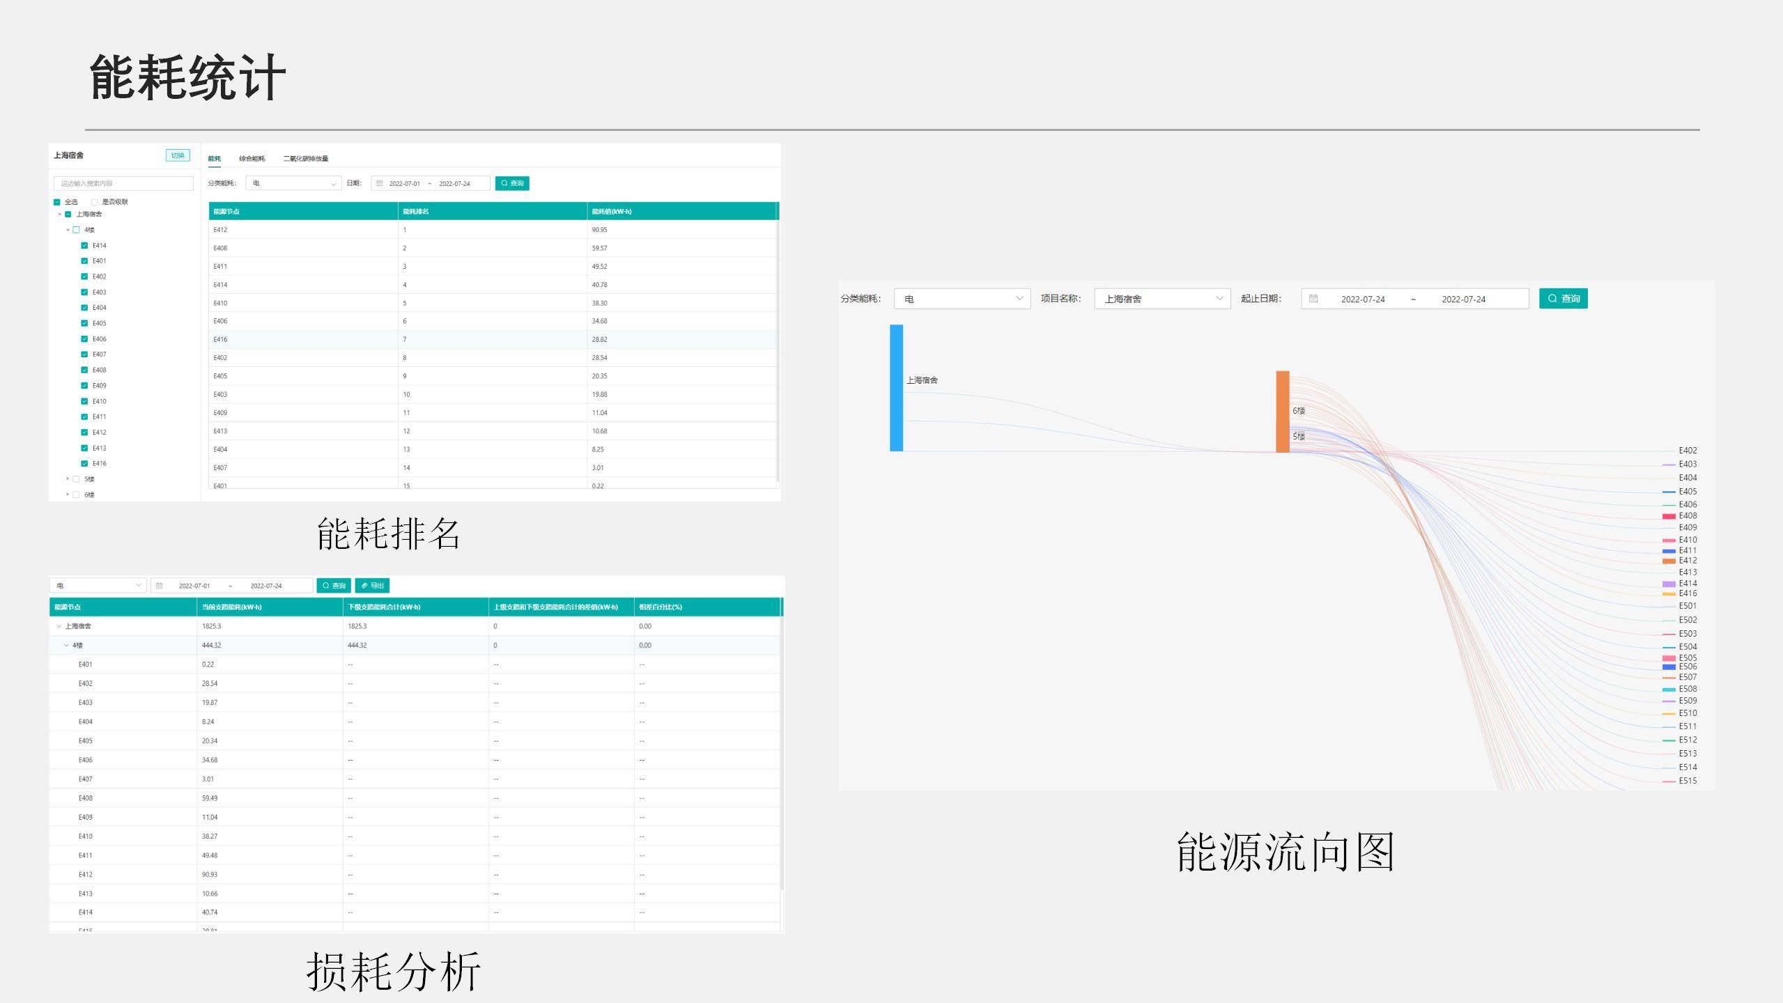Collapse 4楼 row in loss analysis table

66,645
